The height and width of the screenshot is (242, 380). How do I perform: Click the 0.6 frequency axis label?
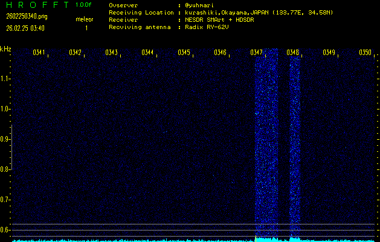[5, 230]
